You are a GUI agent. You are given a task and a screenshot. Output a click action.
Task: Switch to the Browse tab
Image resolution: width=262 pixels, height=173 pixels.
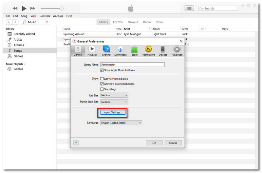[133, 22]
